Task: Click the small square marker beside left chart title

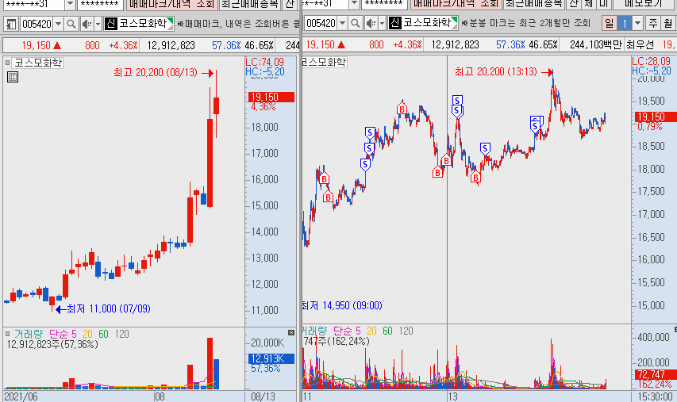Action: click(7, 62)
